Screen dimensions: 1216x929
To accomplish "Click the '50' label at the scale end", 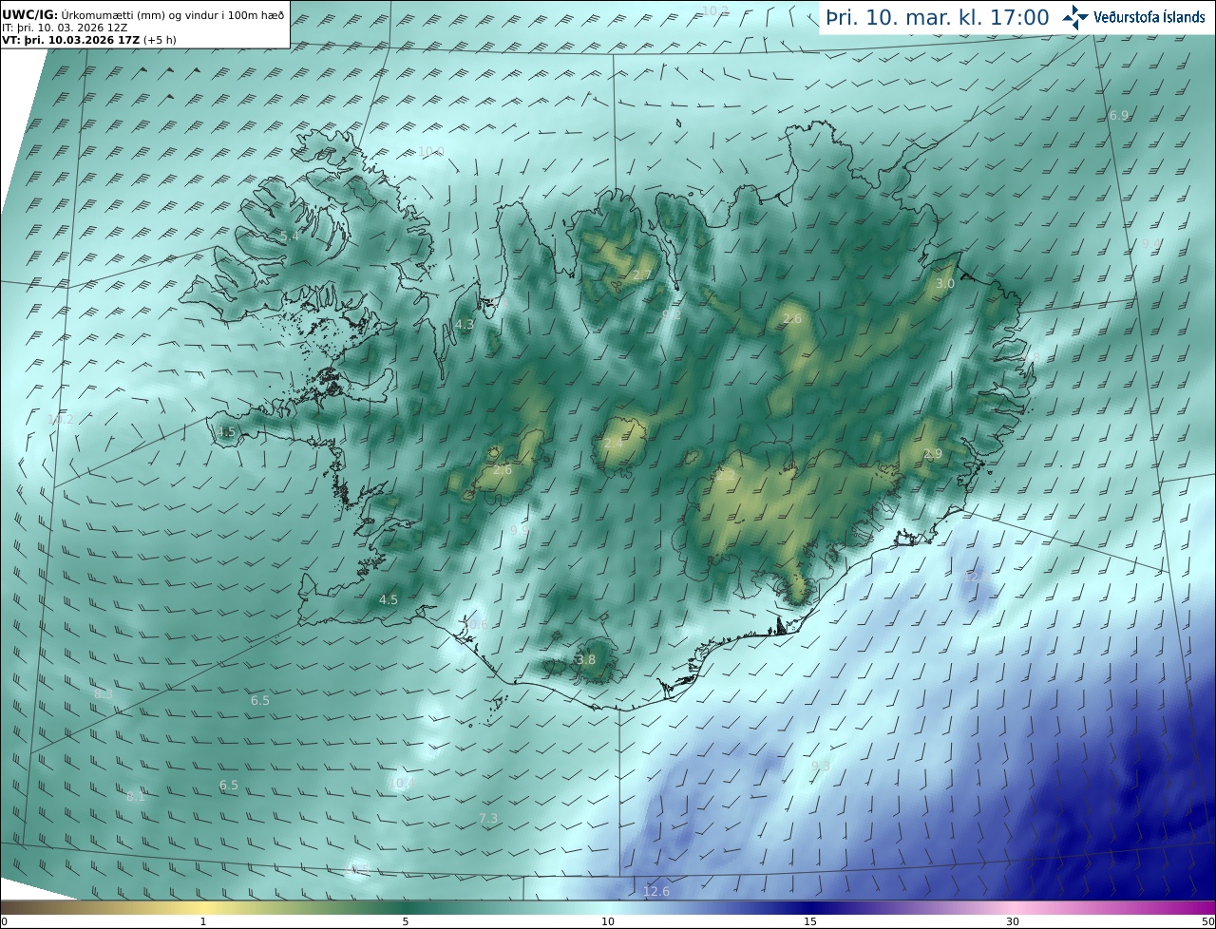I will click(x=1206, y=921).
